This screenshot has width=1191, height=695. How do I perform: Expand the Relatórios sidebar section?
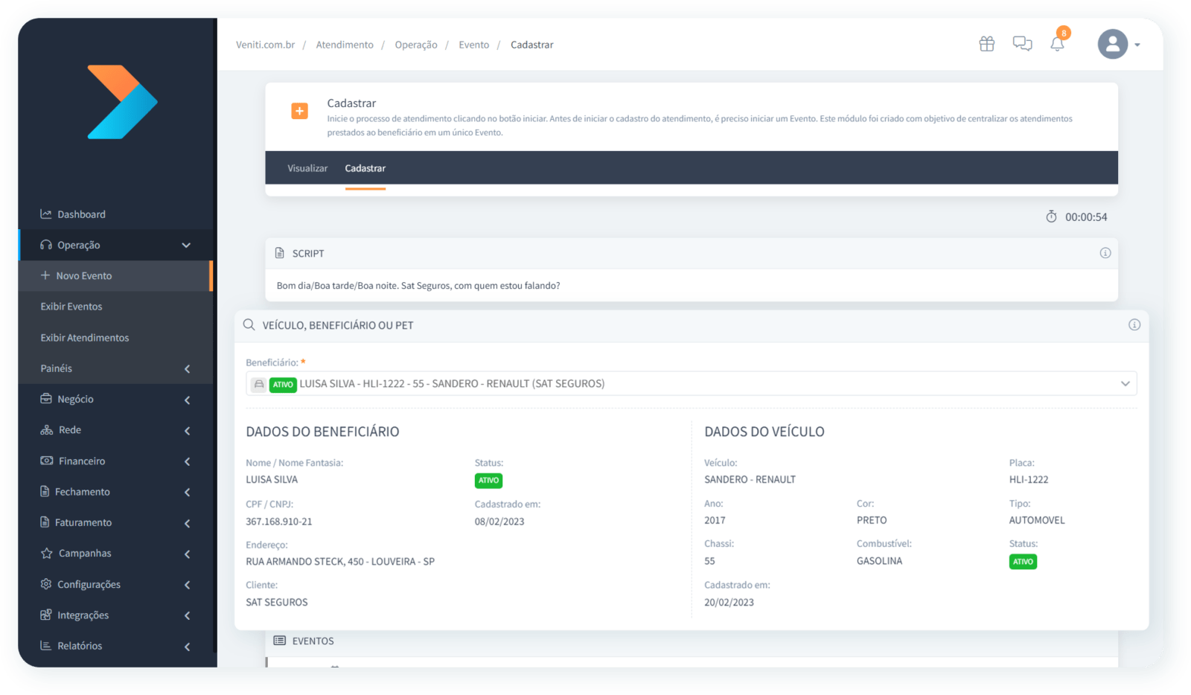(x=115, y=645)
